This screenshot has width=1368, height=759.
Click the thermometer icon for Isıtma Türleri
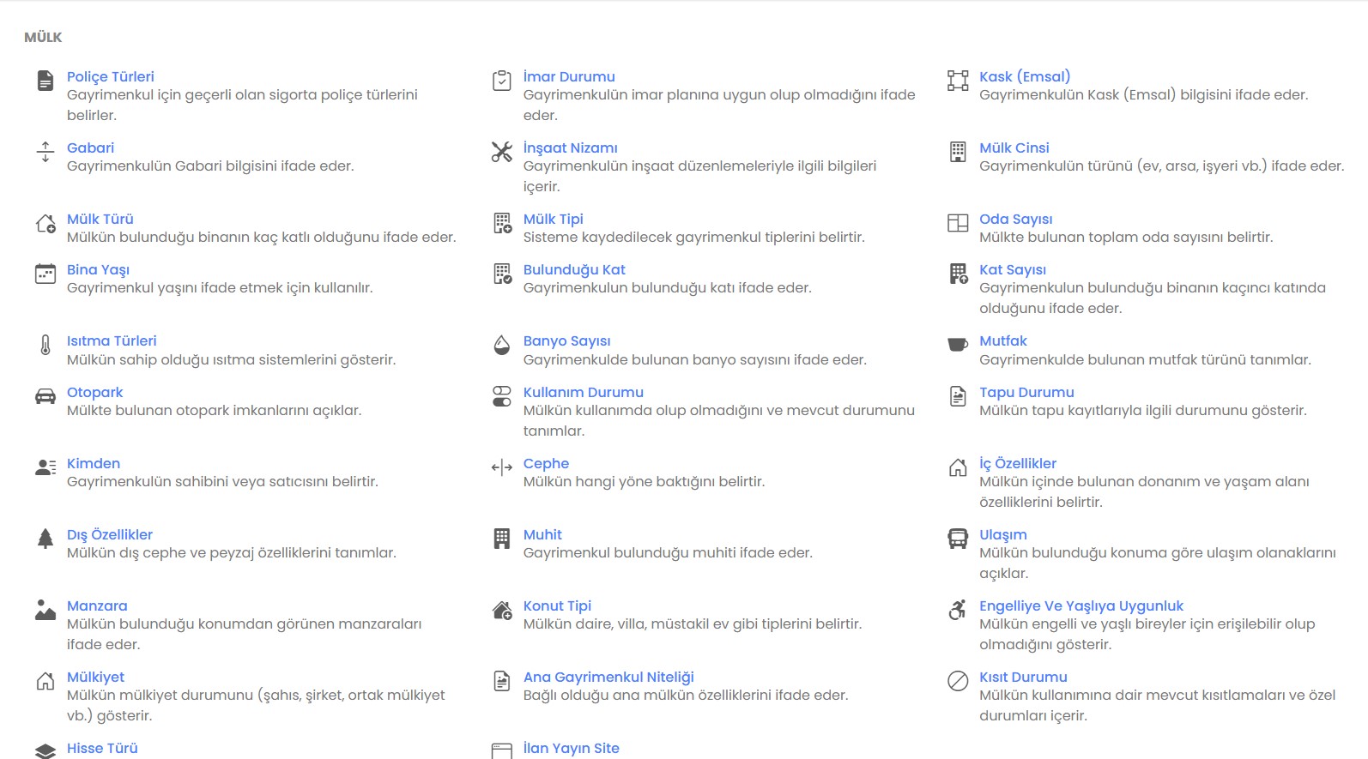click(45, 345)
